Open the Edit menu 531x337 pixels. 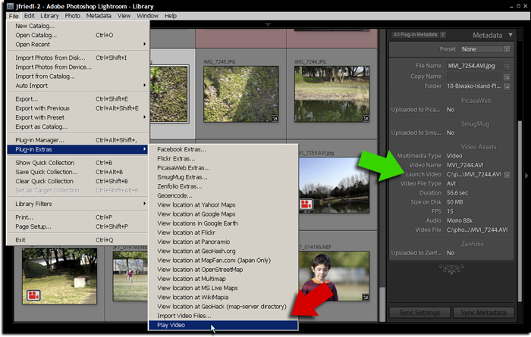[29, 16]
